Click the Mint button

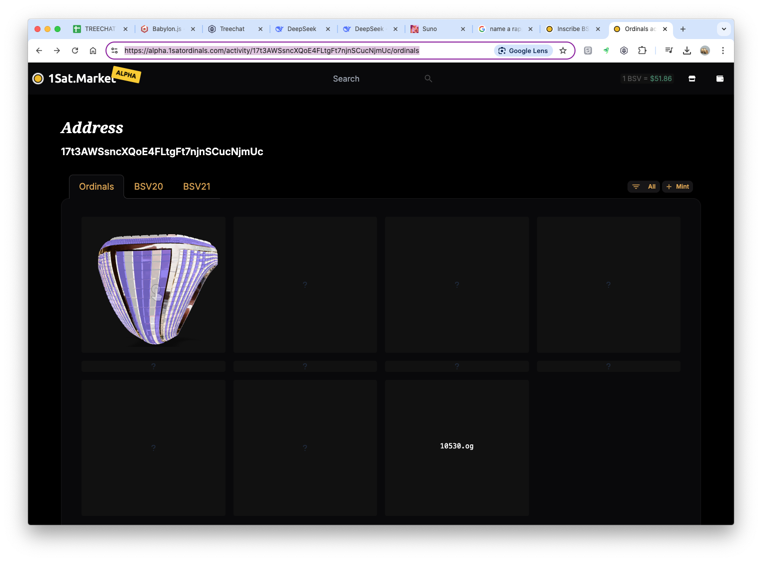point(677,187)
